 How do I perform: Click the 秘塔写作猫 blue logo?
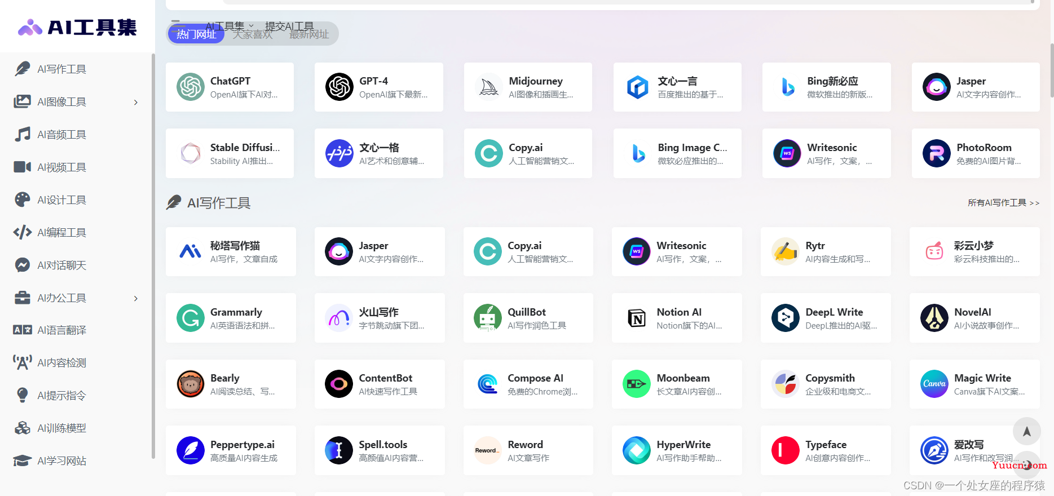190,251
